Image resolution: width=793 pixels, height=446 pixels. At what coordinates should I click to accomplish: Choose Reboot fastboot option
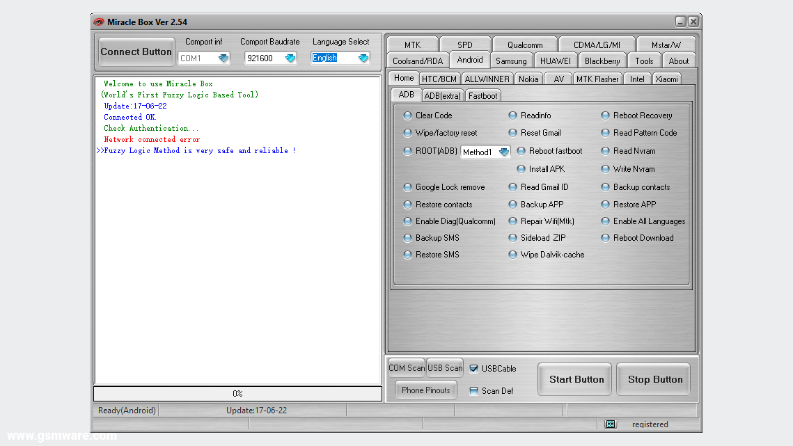[521, 151]
